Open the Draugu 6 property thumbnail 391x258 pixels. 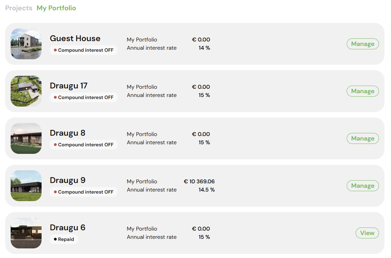26,233
